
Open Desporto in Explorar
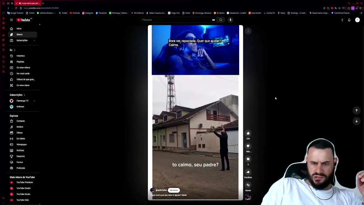(23, 156)
